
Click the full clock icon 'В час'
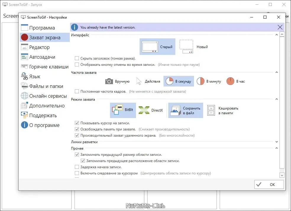[230, 81]
